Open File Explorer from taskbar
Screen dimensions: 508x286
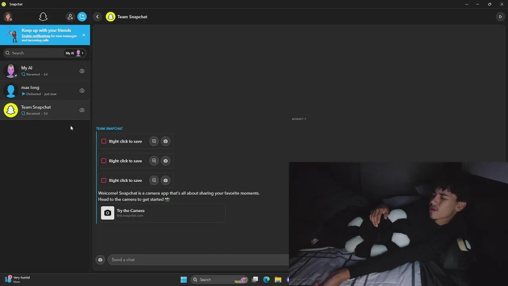(x=278, y=280)
